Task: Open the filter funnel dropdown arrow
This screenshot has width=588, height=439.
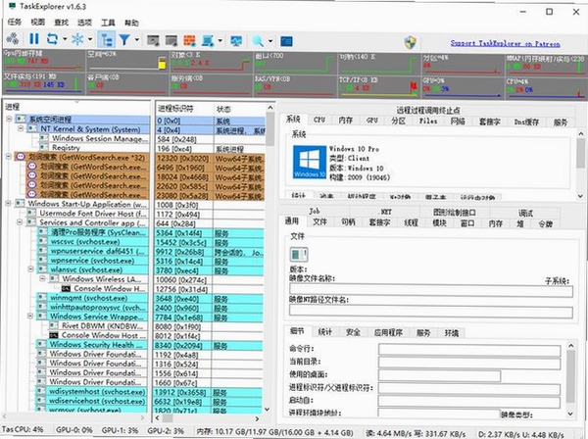Action: pyautogui.click(x=137, y=39)
